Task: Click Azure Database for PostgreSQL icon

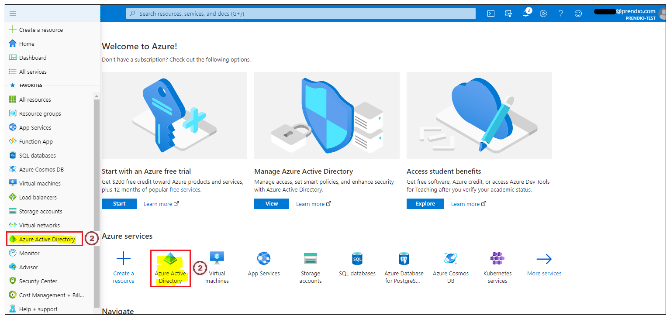Action: (404, 259)
